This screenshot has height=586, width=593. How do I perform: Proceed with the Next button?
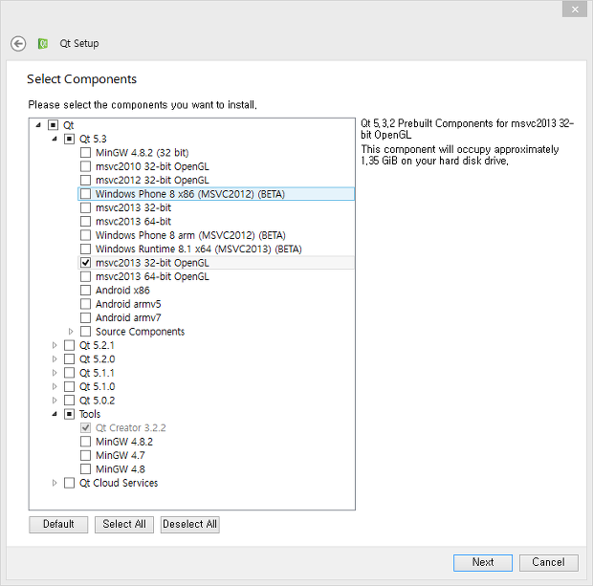point(483,562)
